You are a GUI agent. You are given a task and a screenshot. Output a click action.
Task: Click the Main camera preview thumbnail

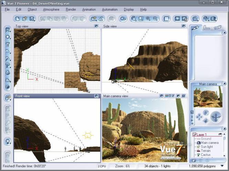click(208, 97)
